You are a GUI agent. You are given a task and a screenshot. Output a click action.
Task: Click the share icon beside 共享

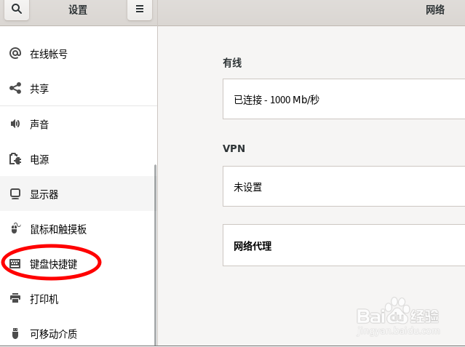[15, 88]
